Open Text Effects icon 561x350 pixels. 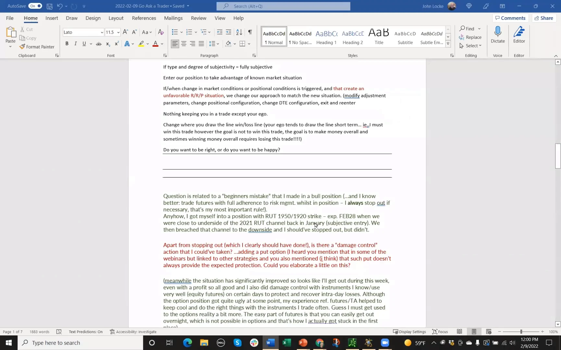[x=127, y=44]
